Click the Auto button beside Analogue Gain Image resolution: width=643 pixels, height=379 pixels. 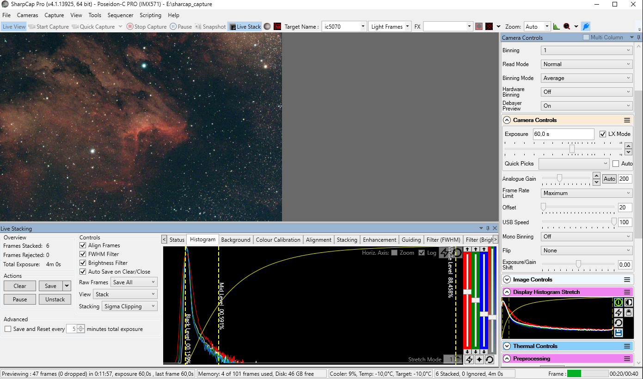[x=609, y=179]
